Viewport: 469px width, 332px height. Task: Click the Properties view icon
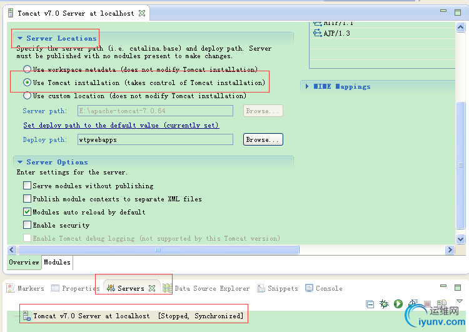coord(55,288)
